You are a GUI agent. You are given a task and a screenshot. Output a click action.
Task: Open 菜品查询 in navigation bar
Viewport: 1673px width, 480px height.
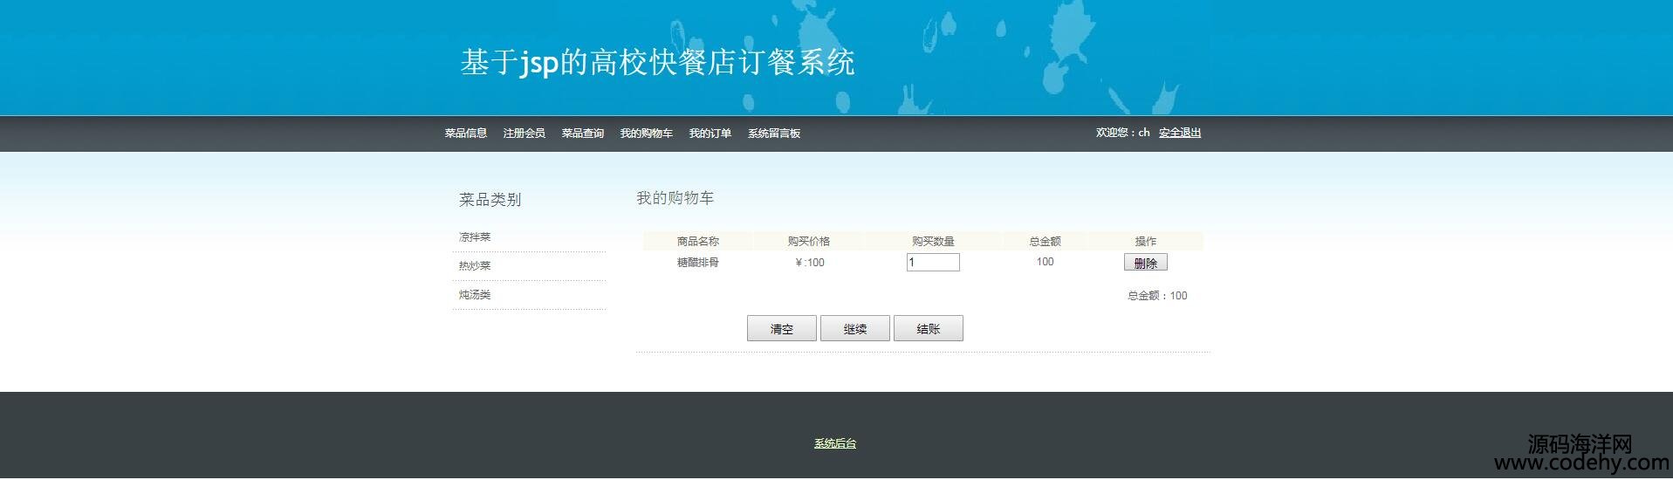(x=582, y=134)
